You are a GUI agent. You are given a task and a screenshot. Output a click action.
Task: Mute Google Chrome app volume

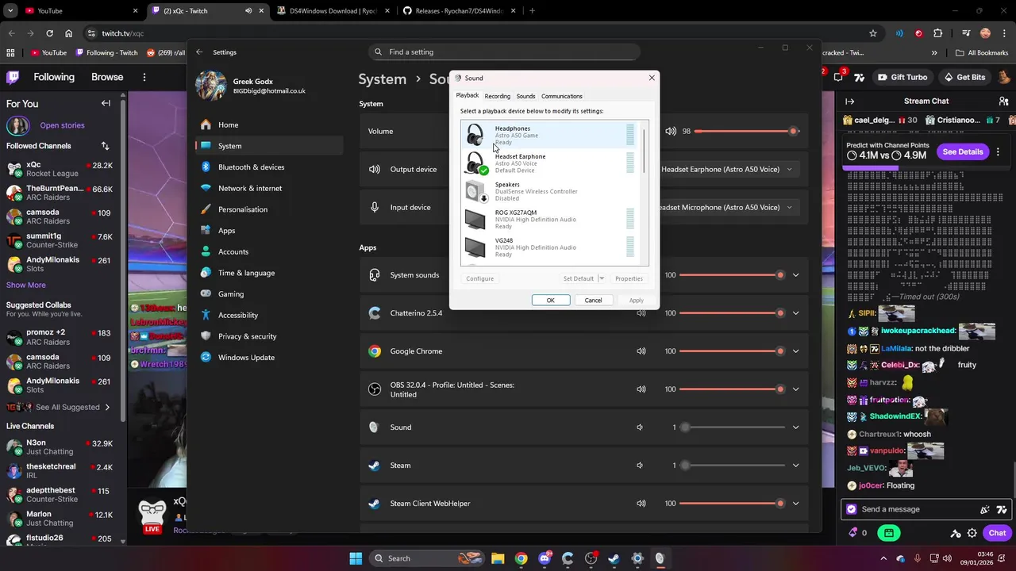(641, 351)
